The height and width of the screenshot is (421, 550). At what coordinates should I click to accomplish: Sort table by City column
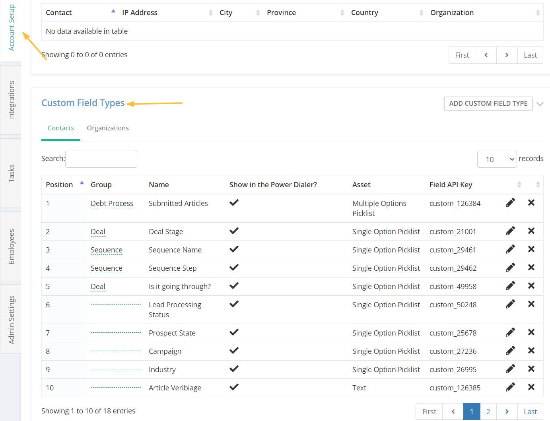pos(239,13)
